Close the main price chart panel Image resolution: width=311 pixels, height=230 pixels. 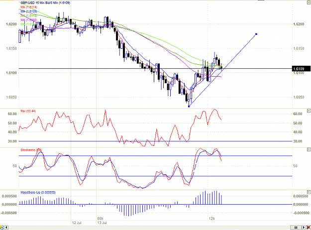[309, 2]
